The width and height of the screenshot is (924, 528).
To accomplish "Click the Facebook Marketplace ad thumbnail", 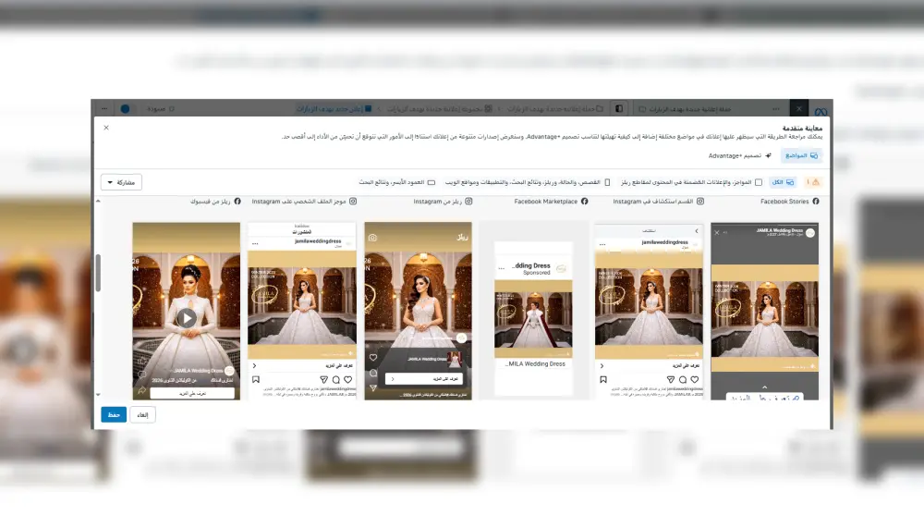I will (x=533, y=319).
